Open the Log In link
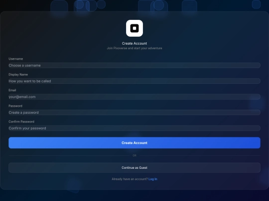Image resolution: width=269 pixels, height=201 pixels. (153, 179)
